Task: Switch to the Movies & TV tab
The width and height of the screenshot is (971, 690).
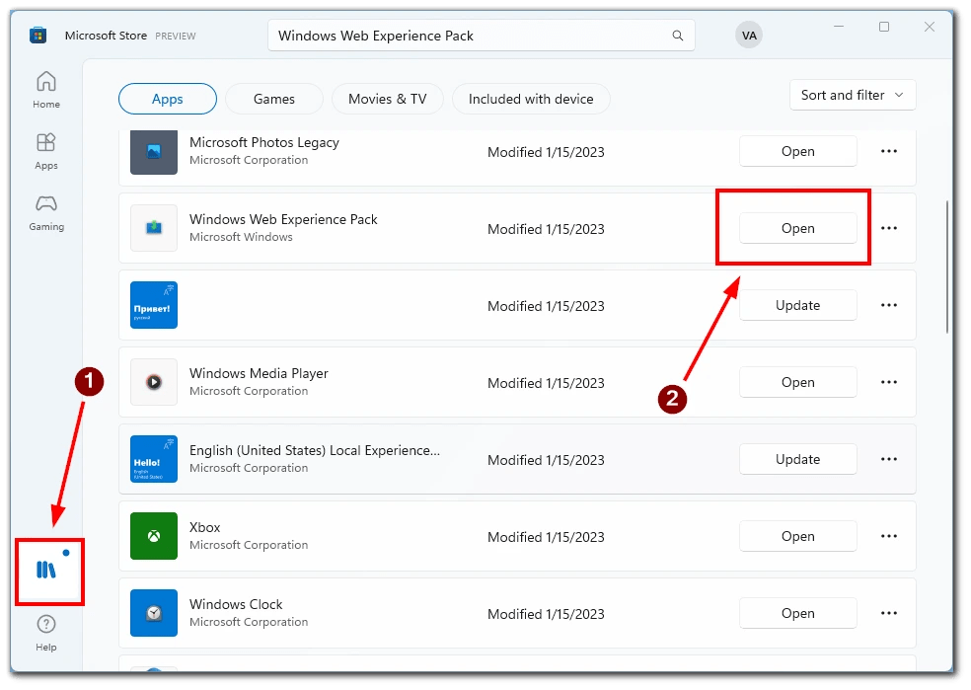Action: 387,99
